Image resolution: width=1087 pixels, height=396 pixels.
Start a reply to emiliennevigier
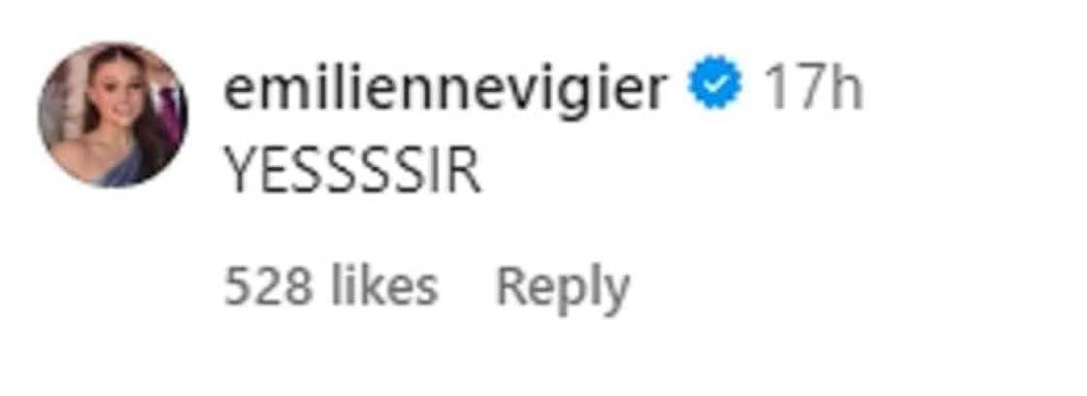point(563,288)
